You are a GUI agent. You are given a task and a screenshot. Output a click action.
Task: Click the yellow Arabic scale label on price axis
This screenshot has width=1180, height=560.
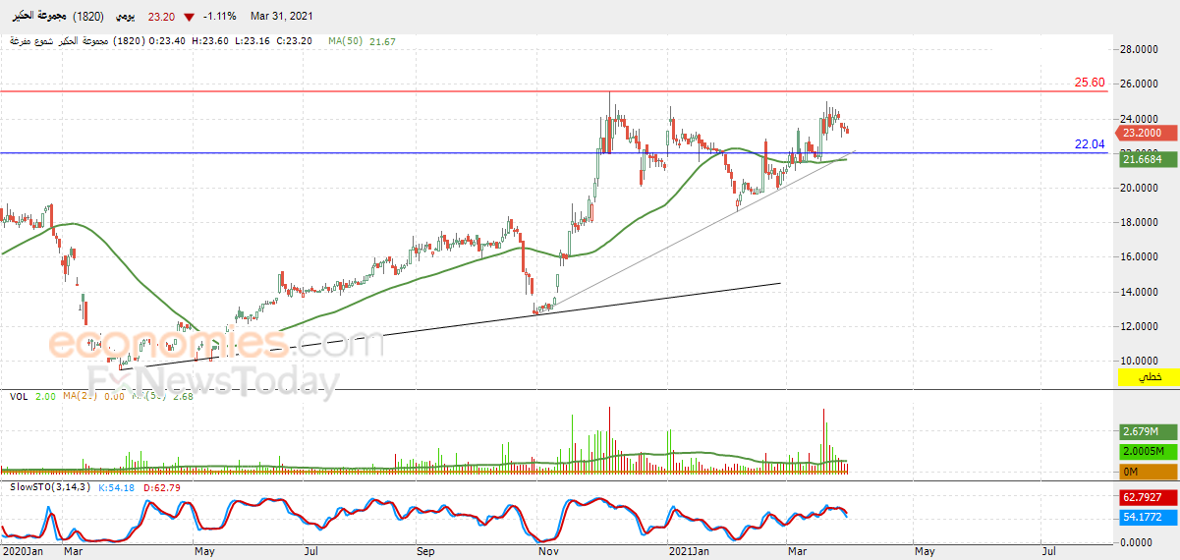(x=1149, y=377)
